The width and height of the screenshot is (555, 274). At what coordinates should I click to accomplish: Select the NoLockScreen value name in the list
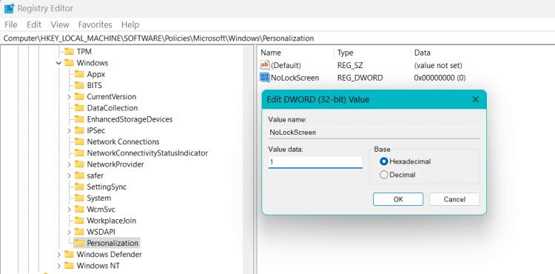tap(295, 78)
